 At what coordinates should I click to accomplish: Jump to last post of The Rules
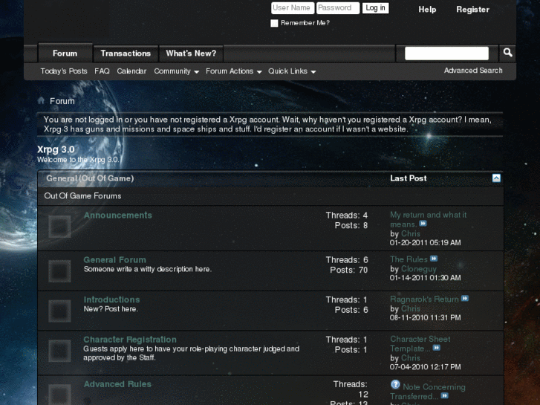coord(434,259)
